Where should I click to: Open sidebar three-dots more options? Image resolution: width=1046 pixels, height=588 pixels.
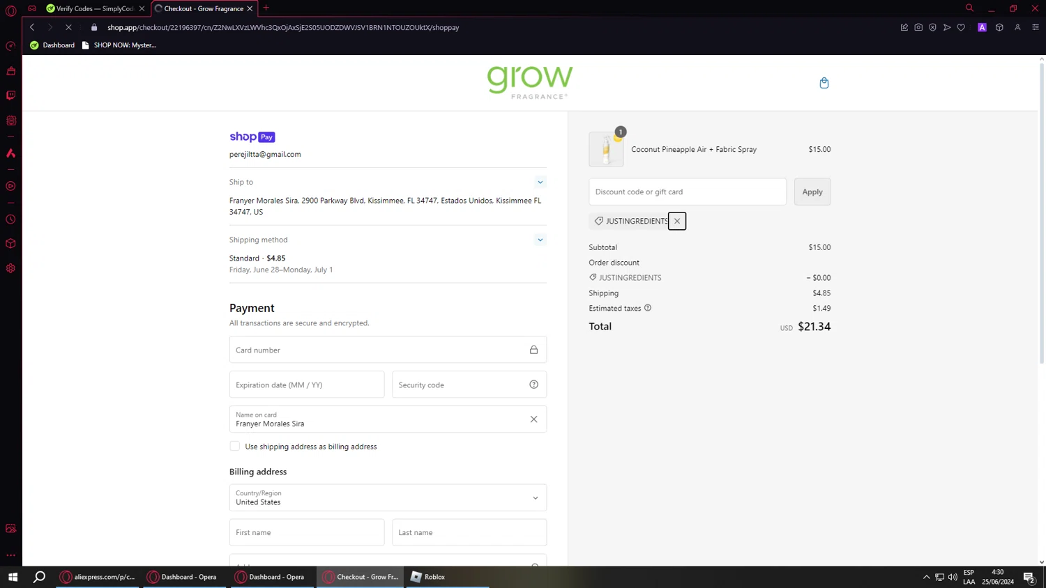click(10, 555)
